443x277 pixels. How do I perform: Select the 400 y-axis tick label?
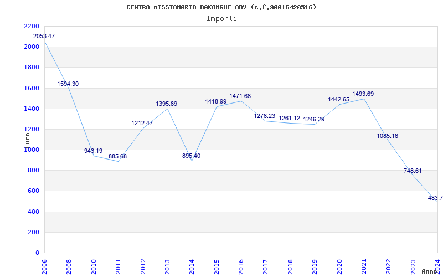click(33, 212)
